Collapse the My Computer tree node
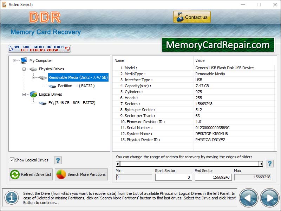The width and height of the screenshot is (281, 211). 14,60
